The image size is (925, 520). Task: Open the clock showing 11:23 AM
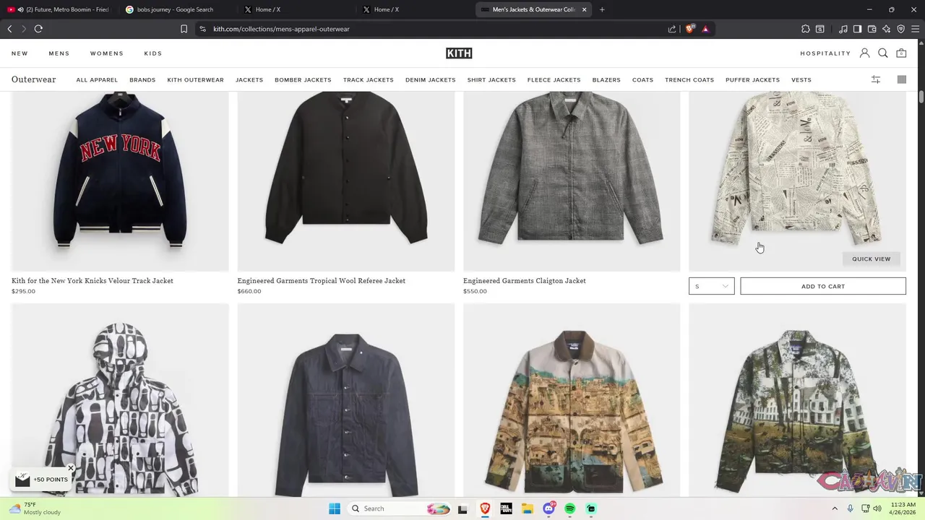903,508
